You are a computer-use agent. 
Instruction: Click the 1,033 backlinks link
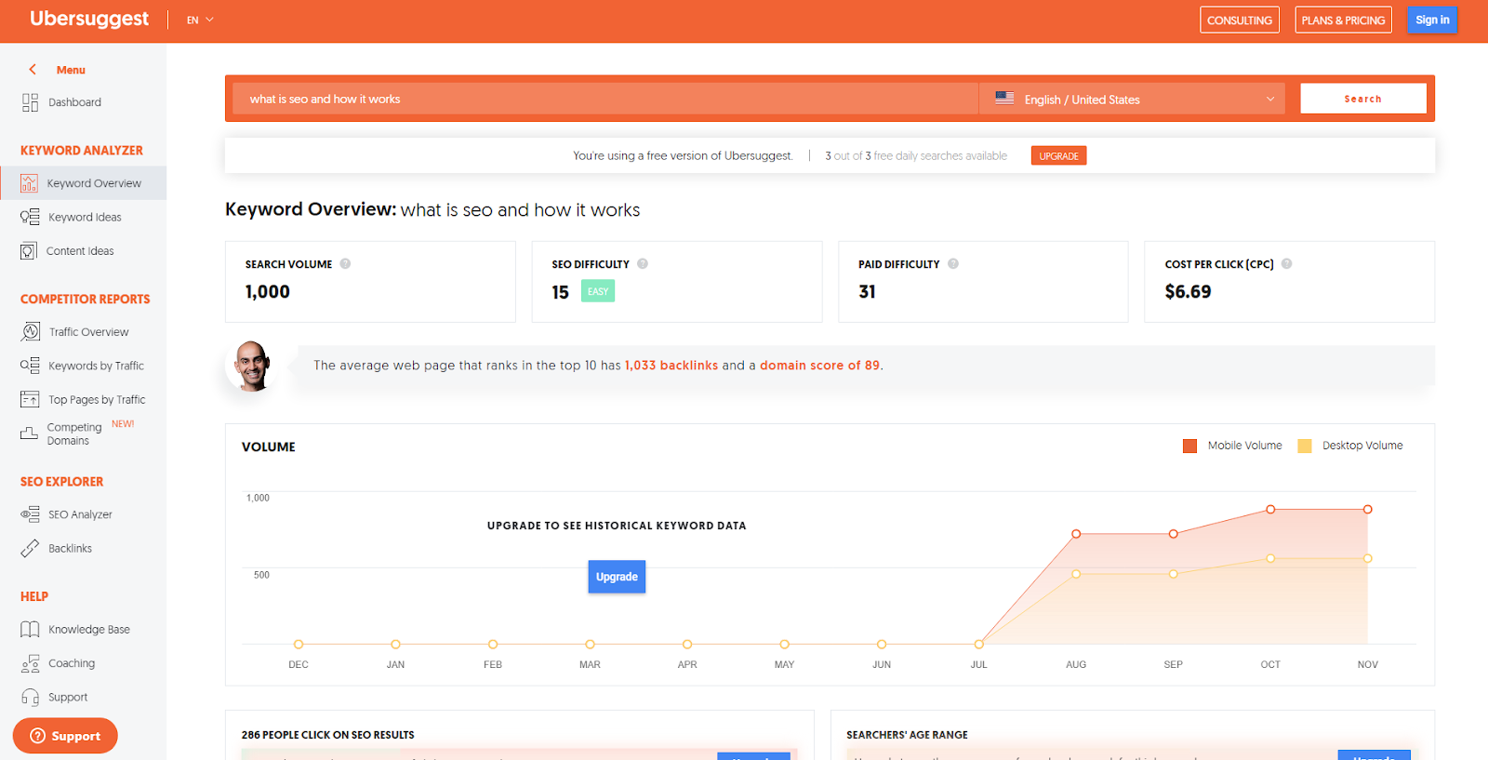click(x=671, y=366)
